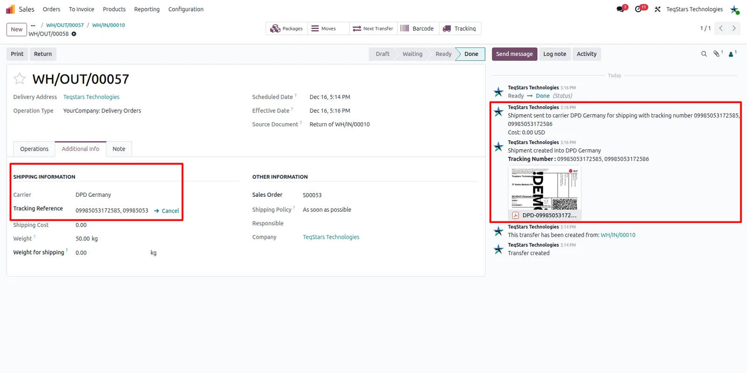Open Teqstars Technologies delivery address link
The width and height of the screenshot is (747, 373).
click(x=92, y=97)
